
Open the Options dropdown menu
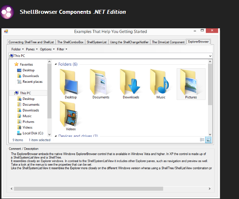(47, 49)
